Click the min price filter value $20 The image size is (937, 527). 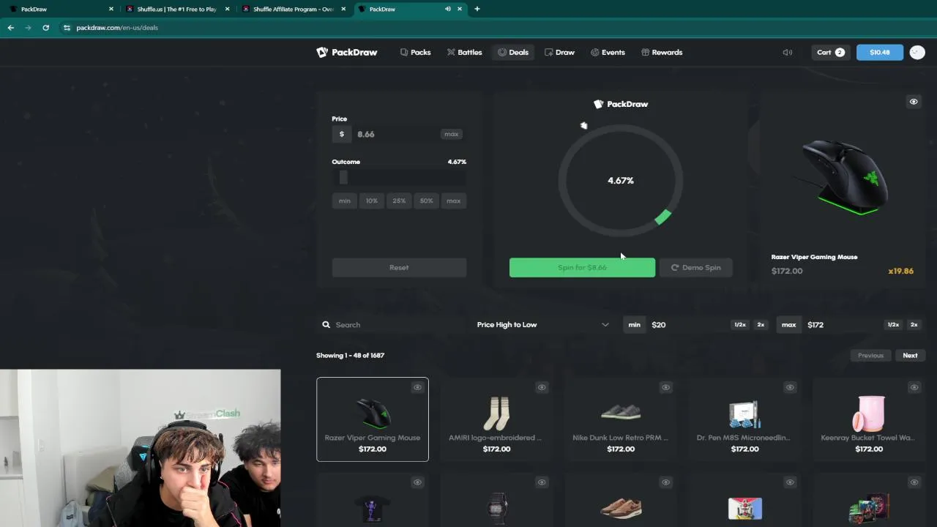tap(659, 325)
